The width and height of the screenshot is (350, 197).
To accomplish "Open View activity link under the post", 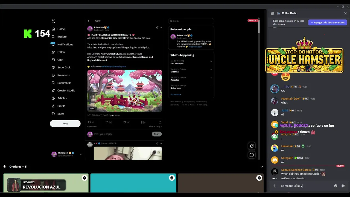I will coord(155,126).
